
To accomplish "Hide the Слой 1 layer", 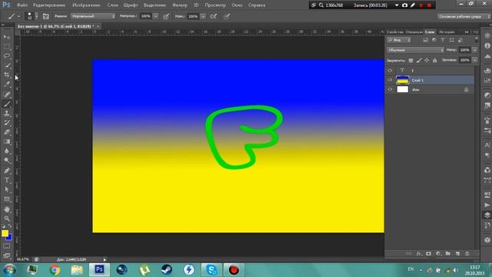I will pyautogui.click(x=390, y=80).
